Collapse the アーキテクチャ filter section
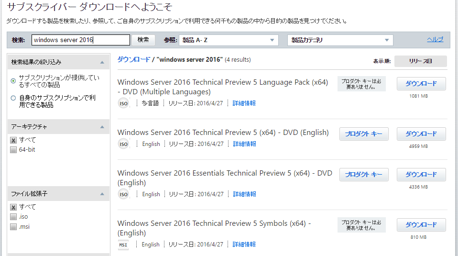The width and height of the screenshot is (458, 256). 102,127
